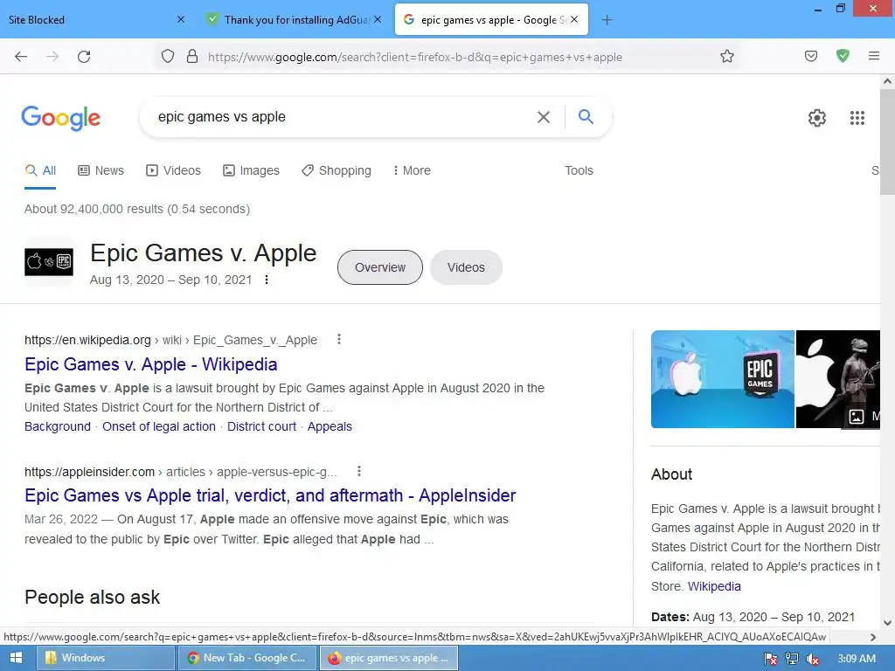Go to Google homepage via logo
This screenshot has width=895, height=671.
click(x=61, y=118)
